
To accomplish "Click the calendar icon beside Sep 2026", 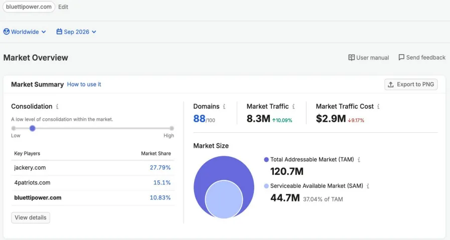I will [59, 32].
